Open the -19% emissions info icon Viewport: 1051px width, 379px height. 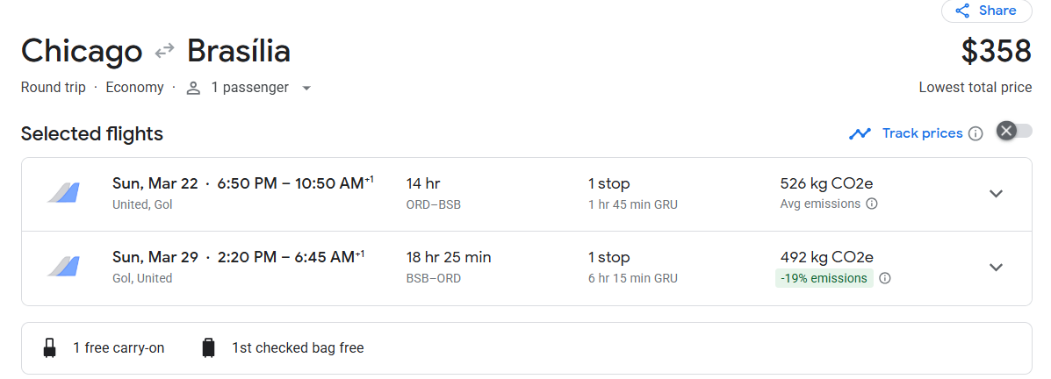point(885,278)
